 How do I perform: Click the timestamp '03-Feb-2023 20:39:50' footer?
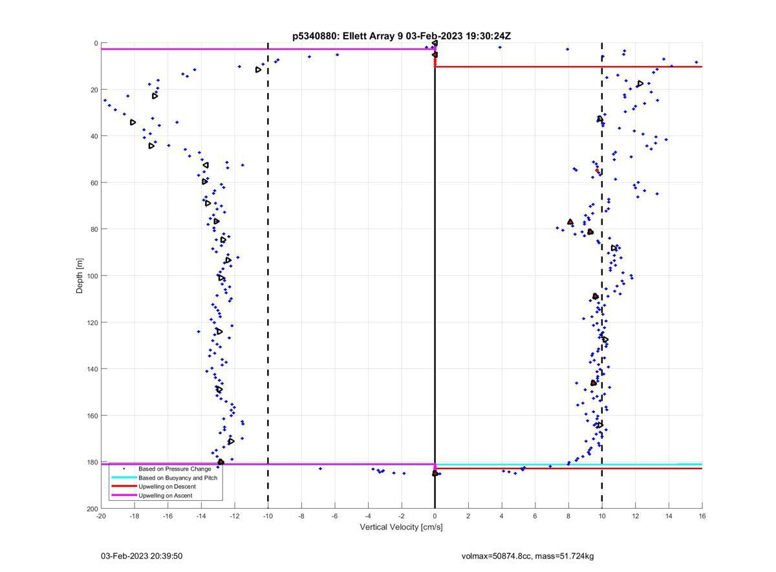click(142, 556)
